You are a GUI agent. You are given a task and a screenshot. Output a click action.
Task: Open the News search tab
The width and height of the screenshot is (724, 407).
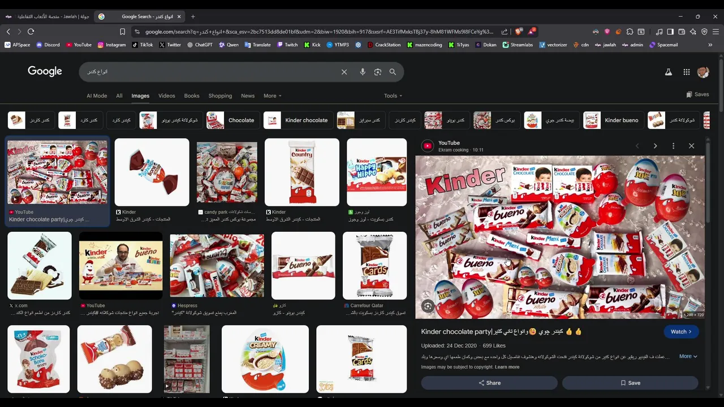pos(248,96)
